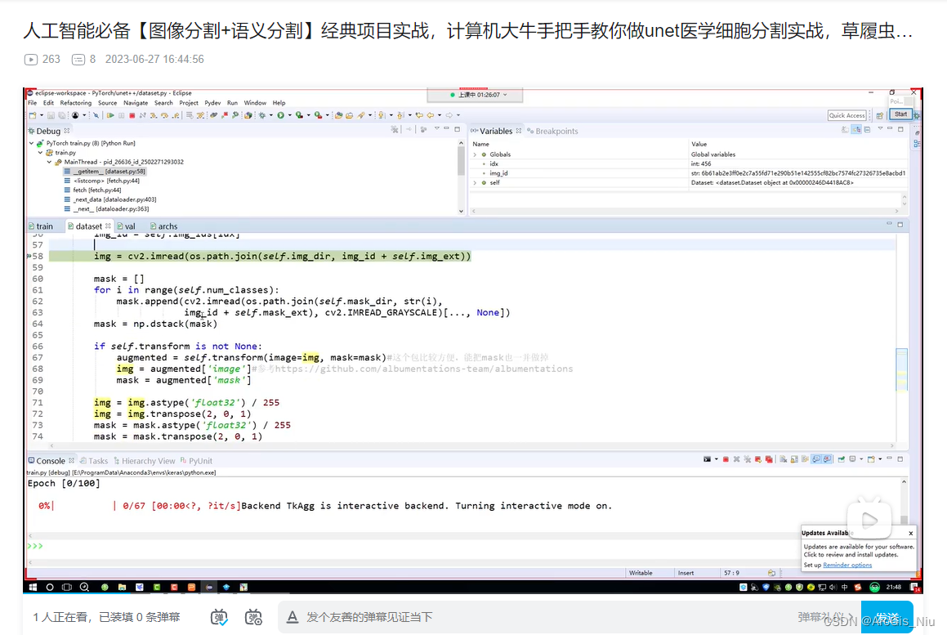This screenshot has height=635, width=947.
Task: Click Remove Launch gray X console icon
Action: [737, 459]
